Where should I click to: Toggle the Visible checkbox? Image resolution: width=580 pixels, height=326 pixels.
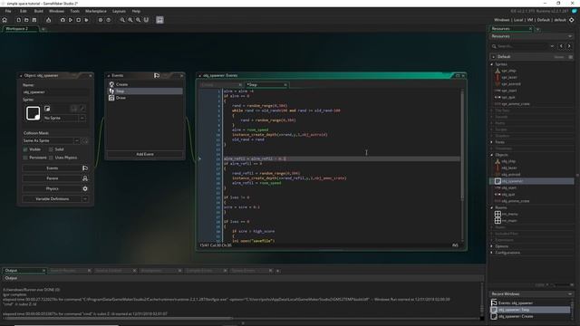tap(25, 149)
